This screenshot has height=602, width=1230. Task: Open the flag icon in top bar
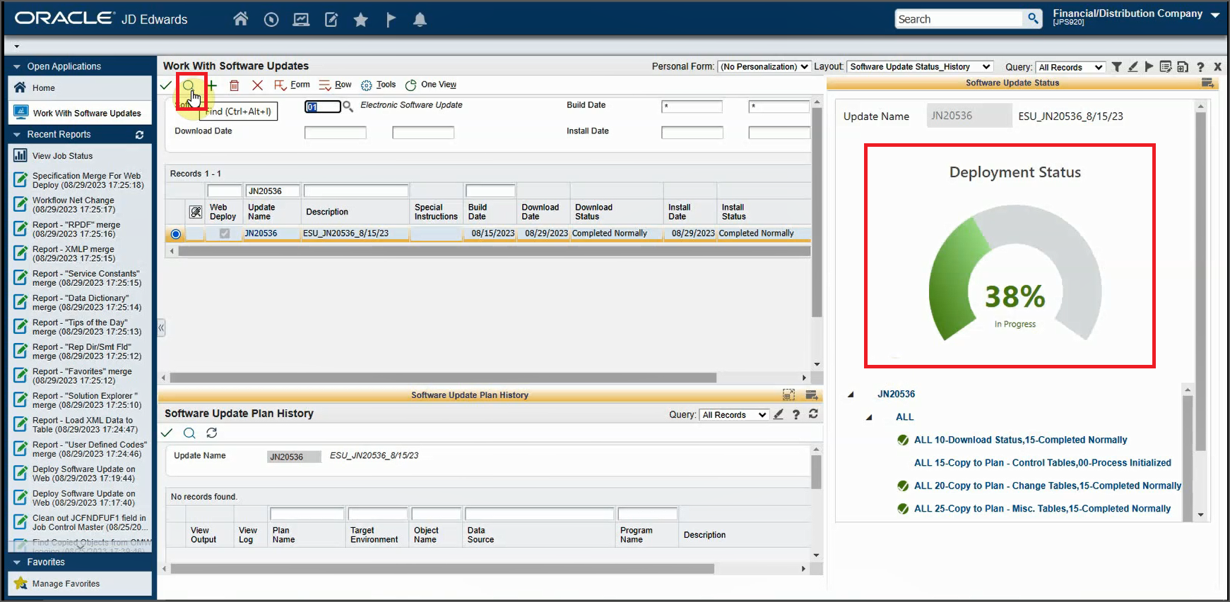pos(391,20)
